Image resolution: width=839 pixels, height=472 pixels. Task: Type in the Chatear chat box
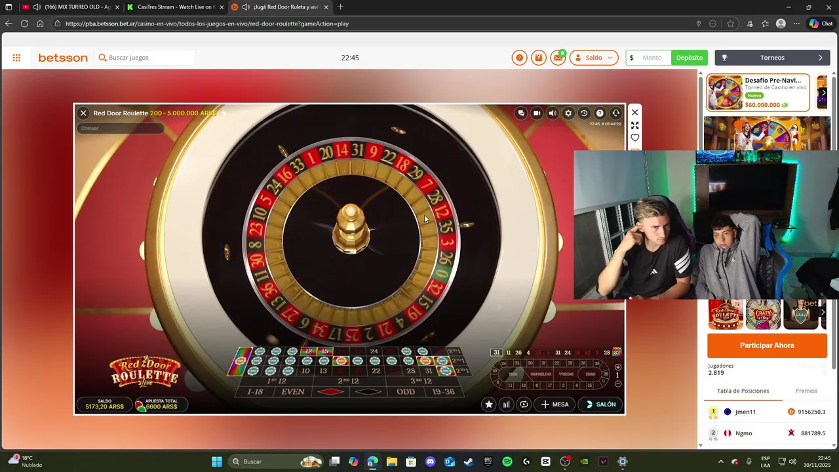click(x=121, y=128)
